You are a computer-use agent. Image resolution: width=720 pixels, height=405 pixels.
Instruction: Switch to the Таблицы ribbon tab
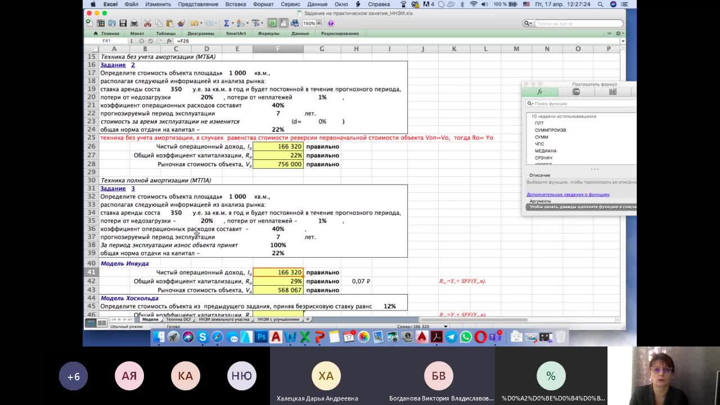tap(166, 33)
